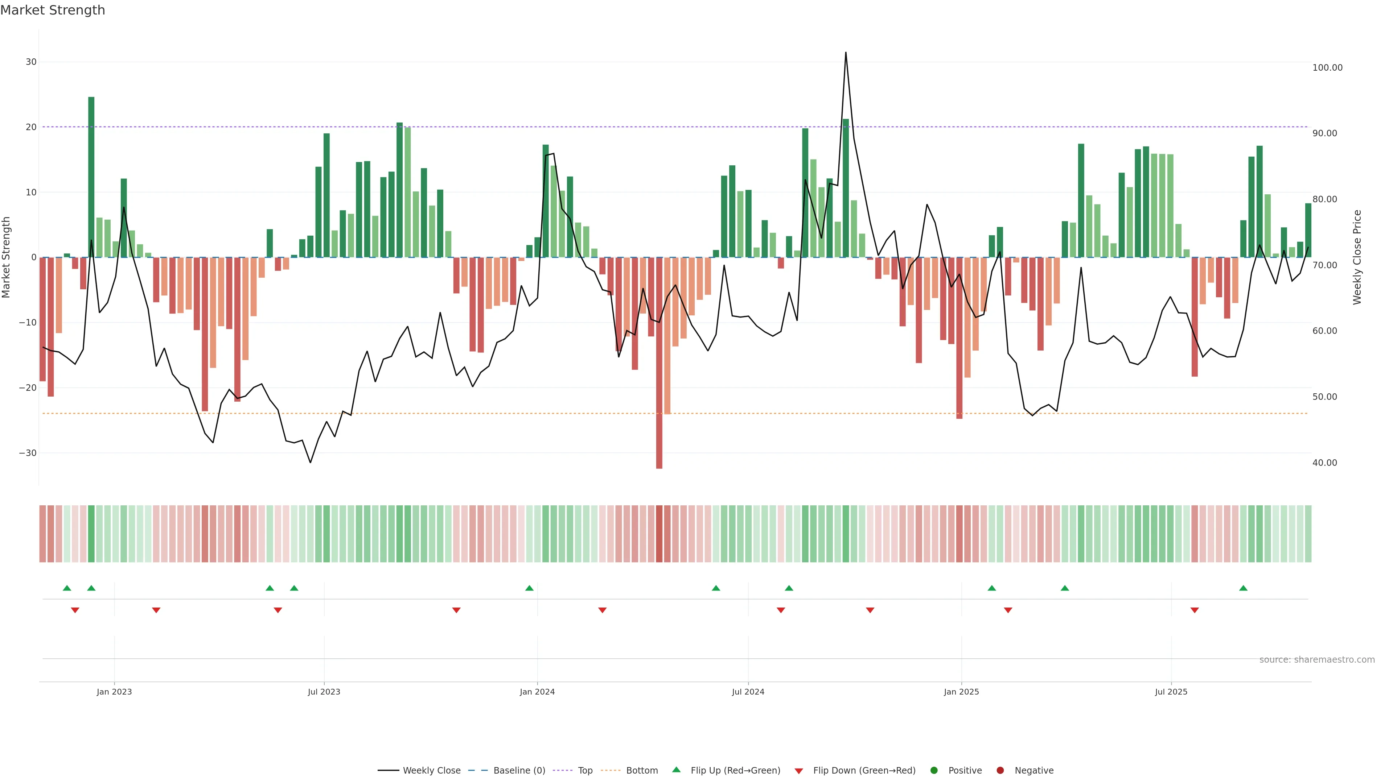This screenshot has width=1393, height=783.
Task: Click the Jul 2025 x-axis label
Action: pyautogui.click(x=1171, y=692)
